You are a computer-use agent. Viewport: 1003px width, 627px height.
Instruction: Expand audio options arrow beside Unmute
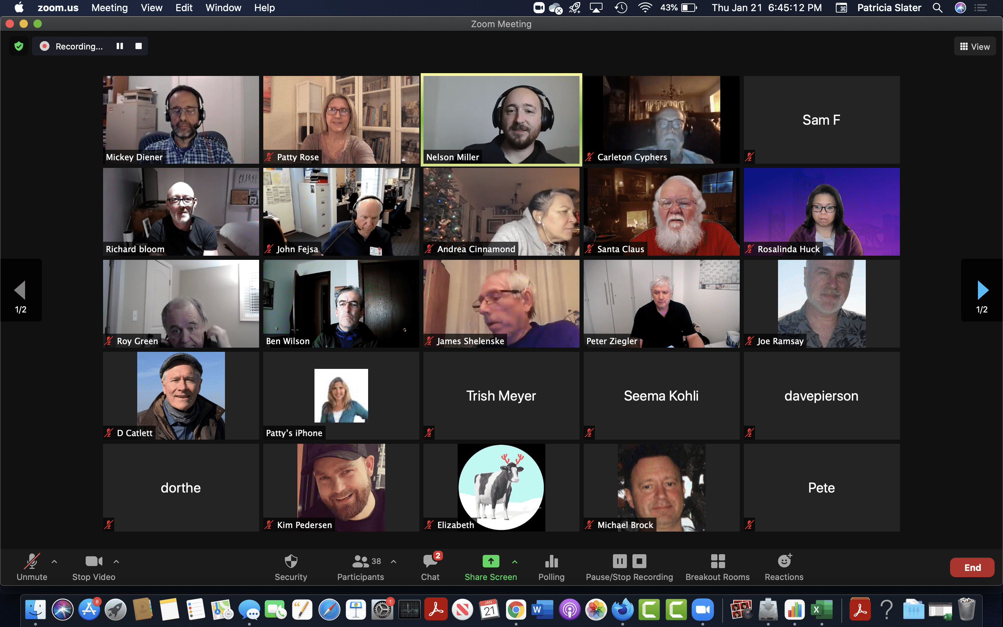pos(54,562)
